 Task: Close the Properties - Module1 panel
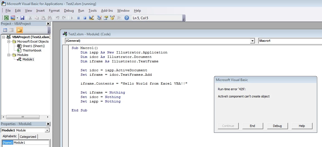coord(48,124)
